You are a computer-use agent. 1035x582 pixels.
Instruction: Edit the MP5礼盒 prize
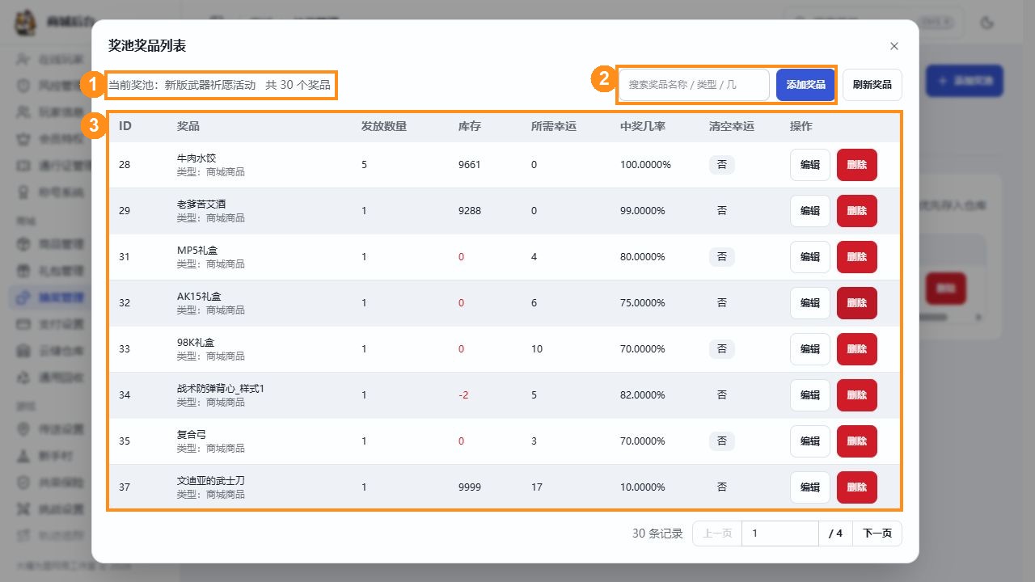coord(810,257)
